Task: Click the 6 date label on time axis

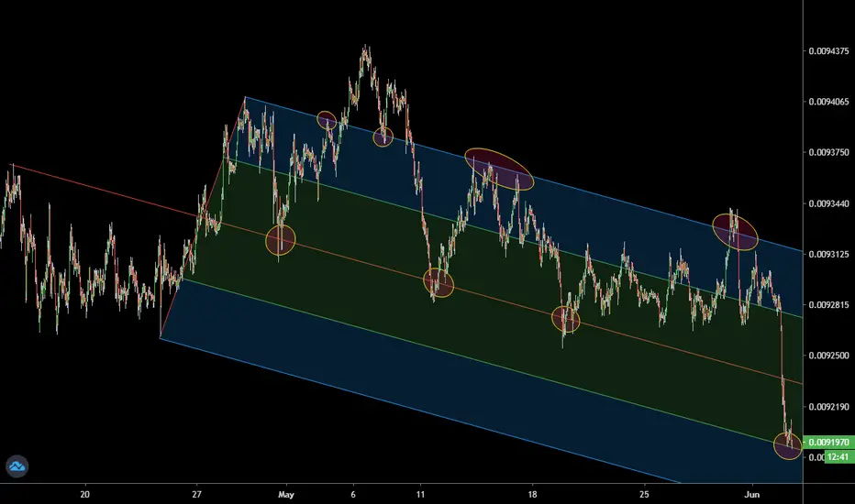Action: click(x=353, y=495)
